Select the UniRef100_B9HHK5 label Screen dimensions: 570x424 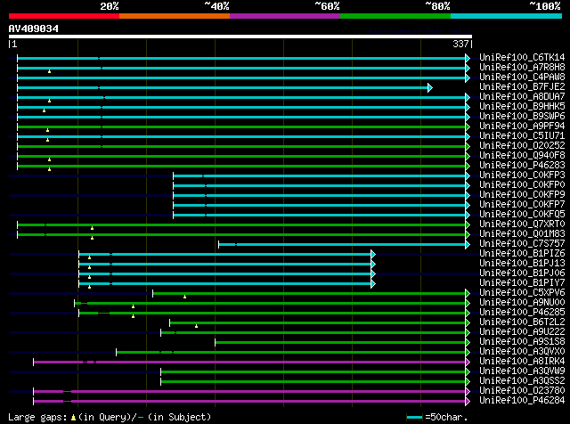point(522,107)
